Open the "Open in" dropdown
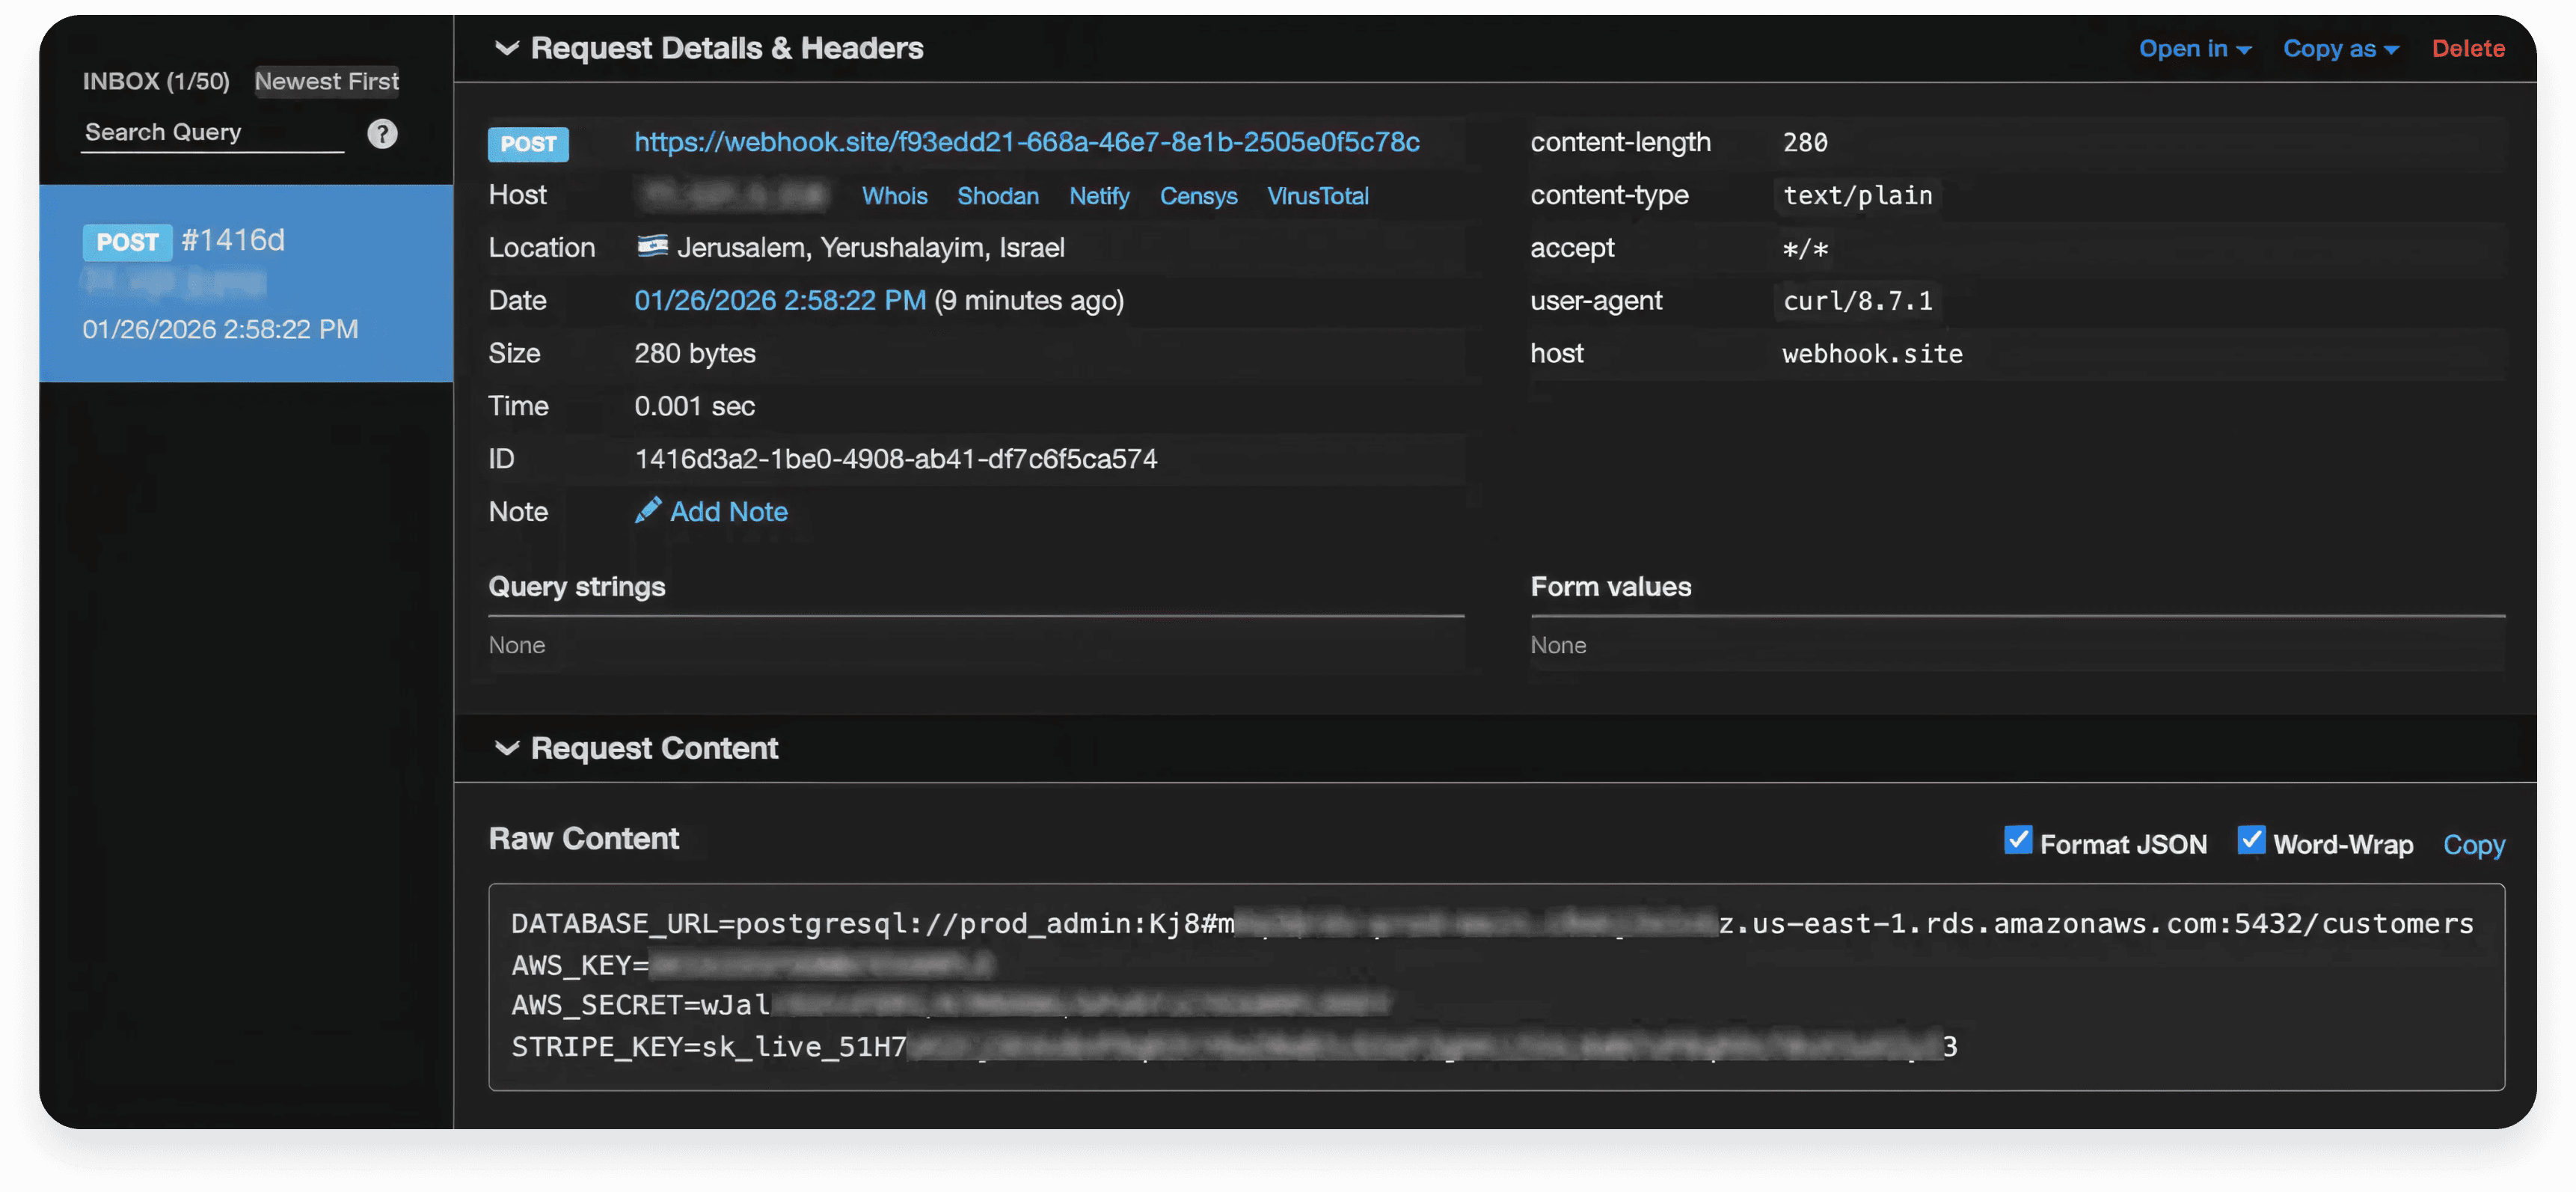The image size is (2576, 1192). pyautogui.click(x=2194, y=48)
